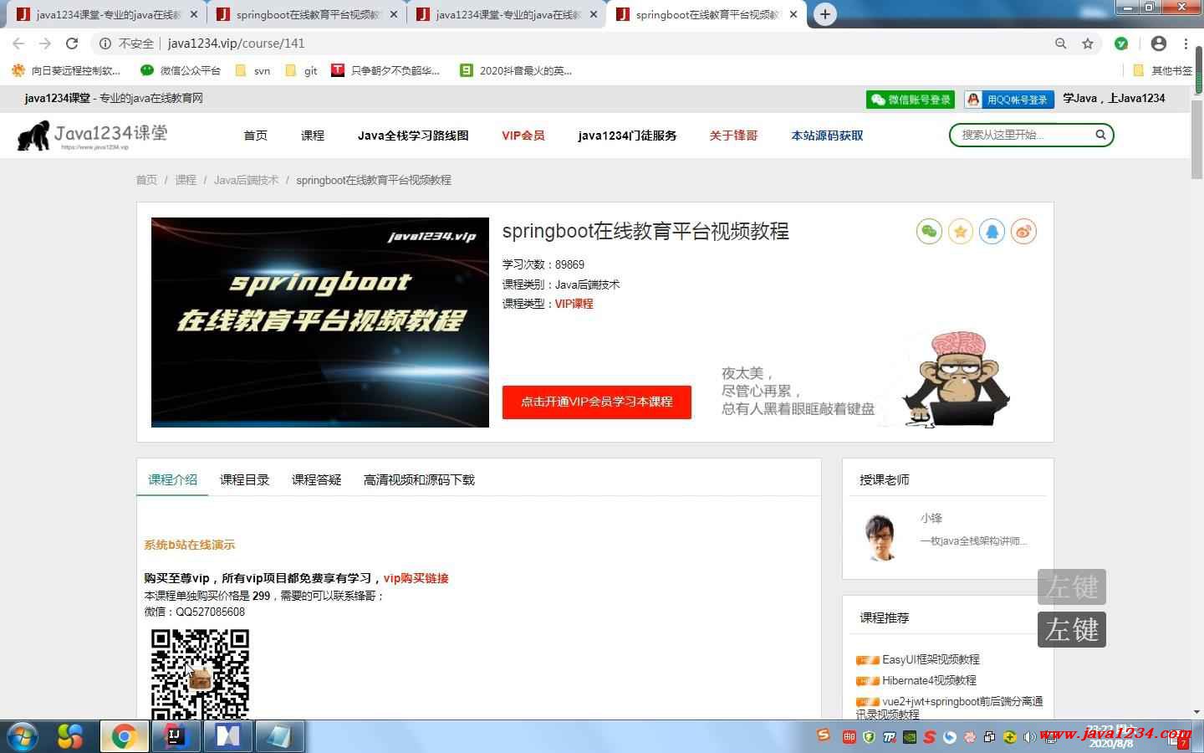This screenshot has width=1204, height=753.
Task: Open the Chrome profile avatar icon
Action: coord(1158,44)
